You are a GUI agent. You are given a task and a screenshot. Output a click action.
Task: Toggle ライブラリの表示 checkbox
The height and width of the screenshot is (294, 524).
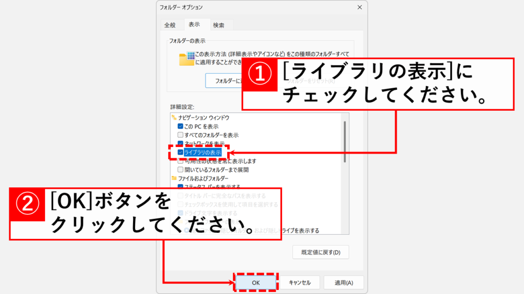(x=181, y=152)
